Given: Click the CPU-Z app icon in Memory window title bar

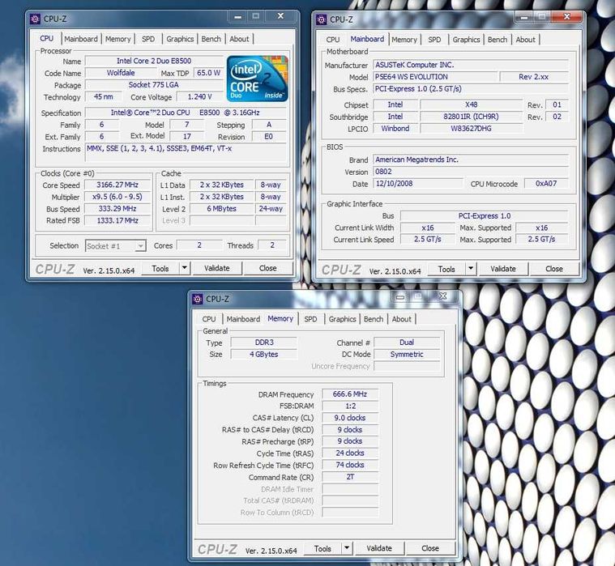Looking at the screenshot, I should [x=198, y=299].
